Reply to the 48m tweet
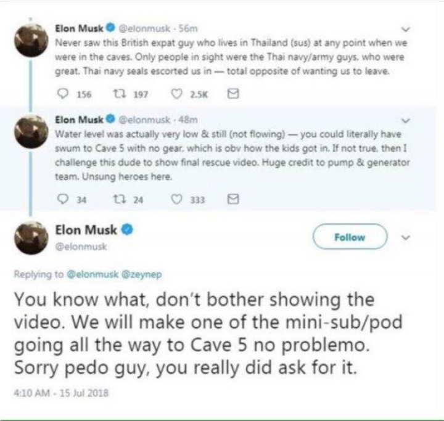The image size is (444, 421). 60,199
